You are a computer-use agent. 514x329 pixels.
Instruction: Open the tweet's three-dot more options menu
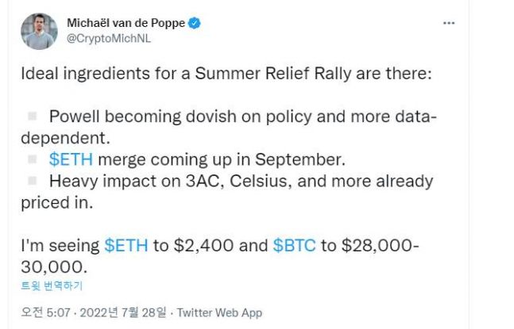coord(449,24)
